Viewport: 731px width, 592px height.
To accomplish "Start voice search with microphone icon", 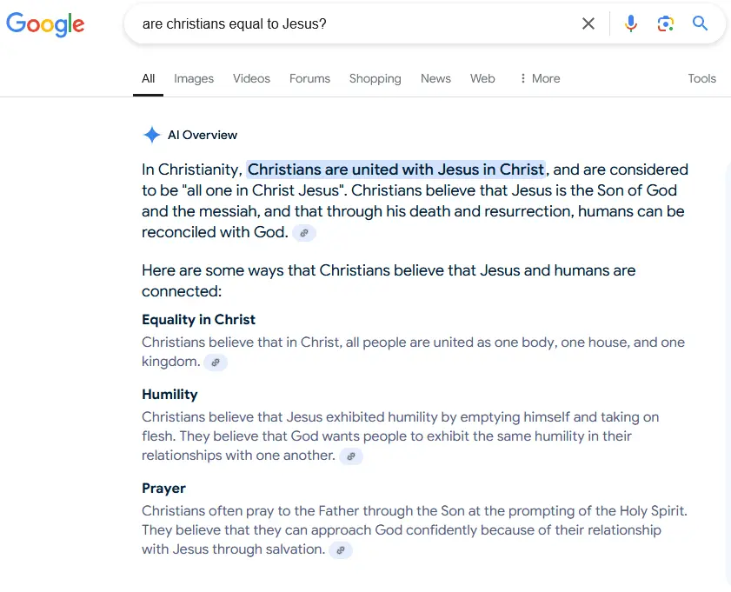I will pyautogui.click(x=631, y=23).
